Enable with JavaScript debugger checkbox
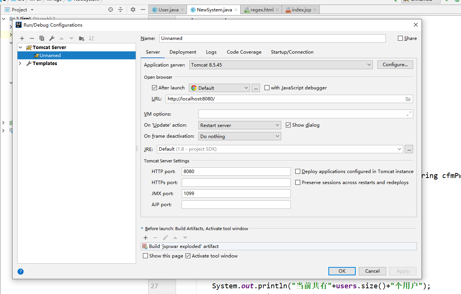Screen dimensions: 461x294 pyautogui.click(x=267, y=88)
